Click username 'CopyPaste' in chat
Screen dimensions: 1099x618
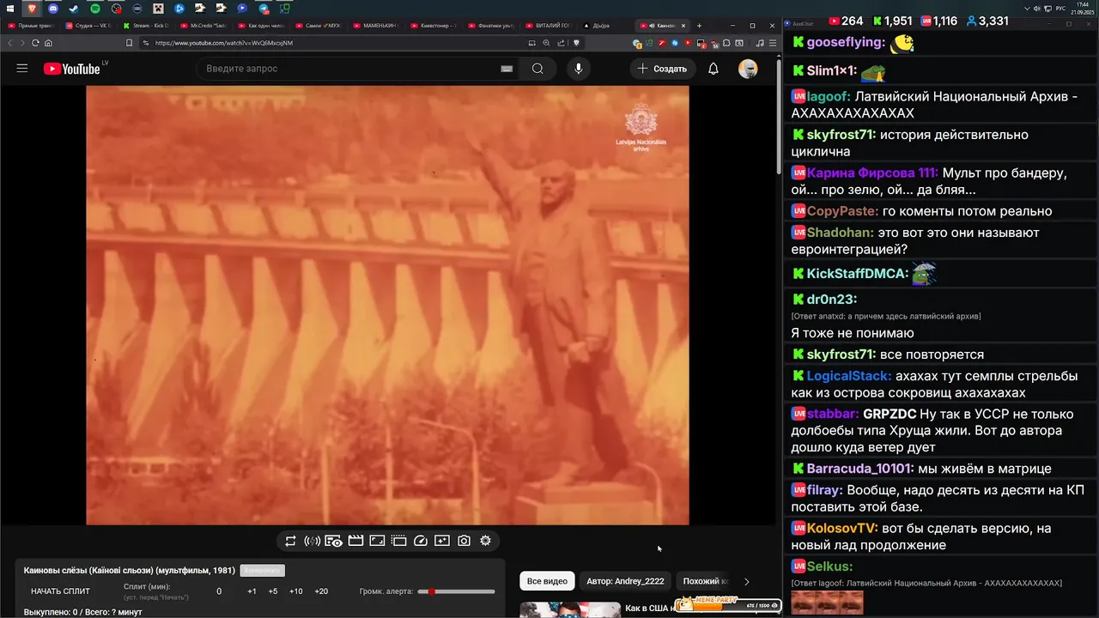click(842, 211)
